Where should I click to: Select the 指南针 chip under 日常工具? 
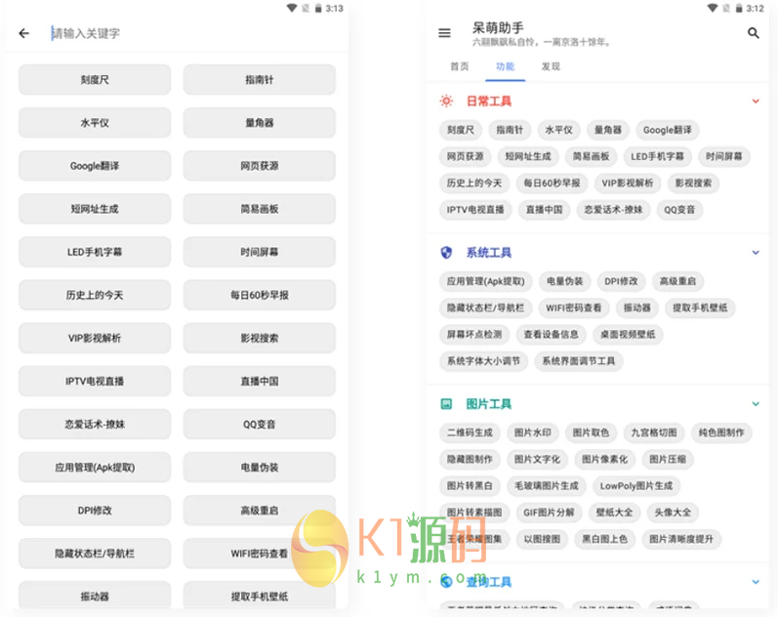pyautogui.click(x=510, y=130)
